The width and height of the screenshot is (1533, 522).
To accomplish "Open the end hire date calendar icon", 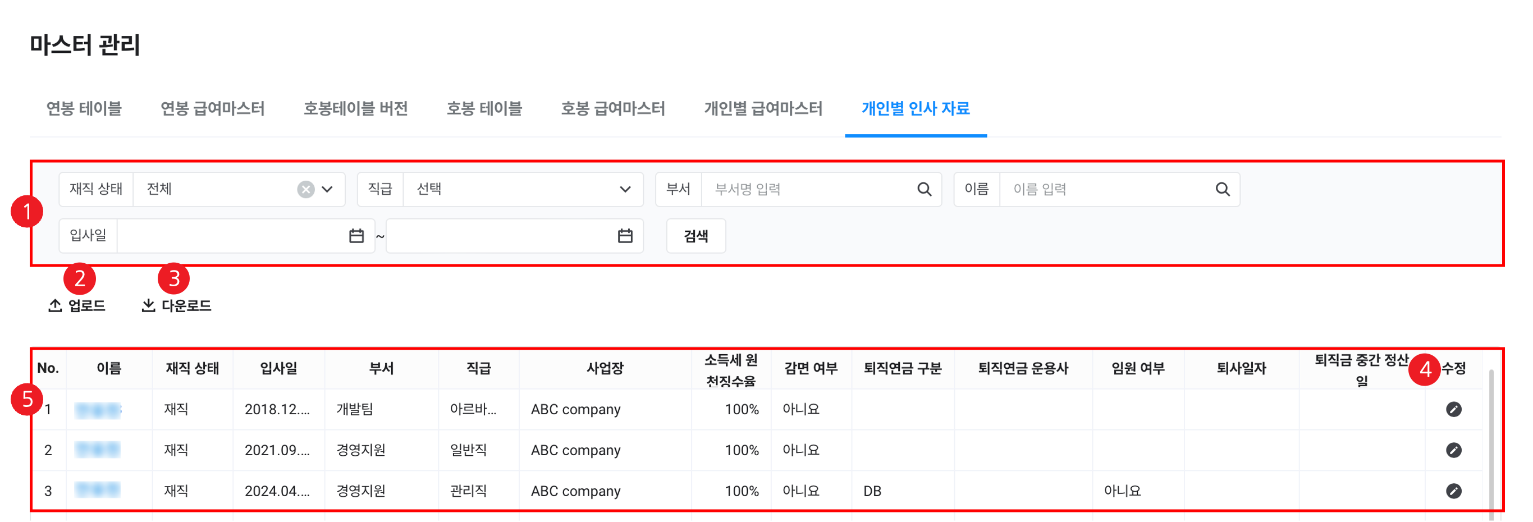I will point(625,236).
